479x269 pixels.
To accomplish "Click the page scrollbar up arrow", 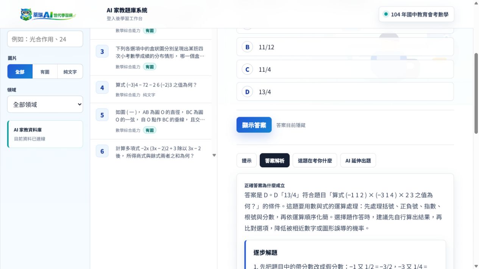I will click(x=476, y=3).
